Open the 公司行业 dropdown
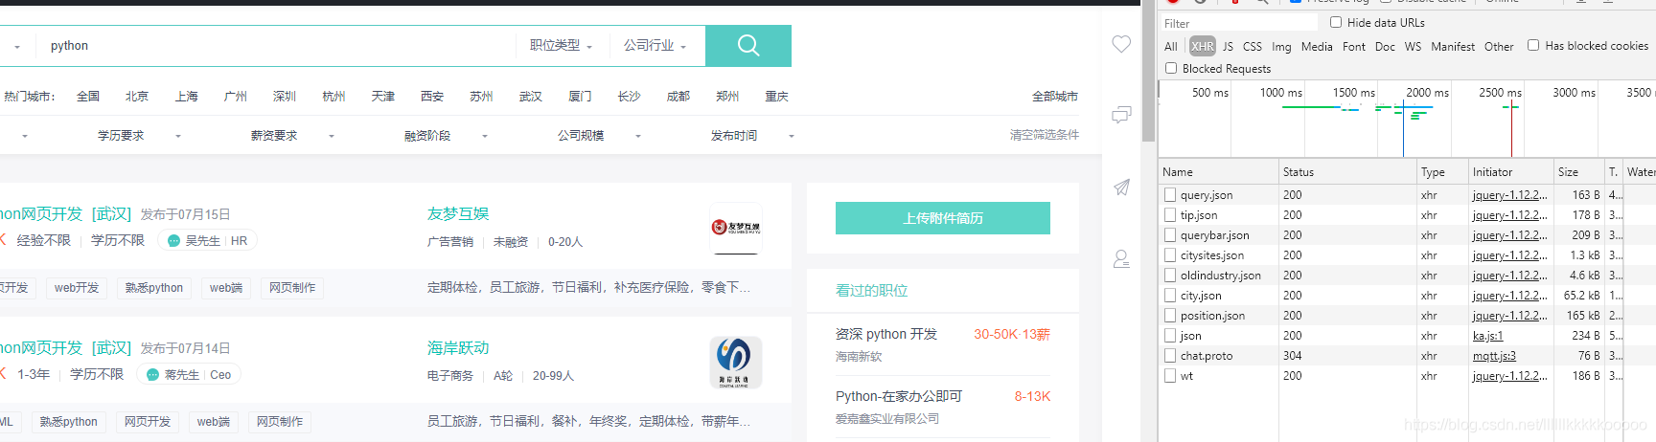 pos(655,45)
